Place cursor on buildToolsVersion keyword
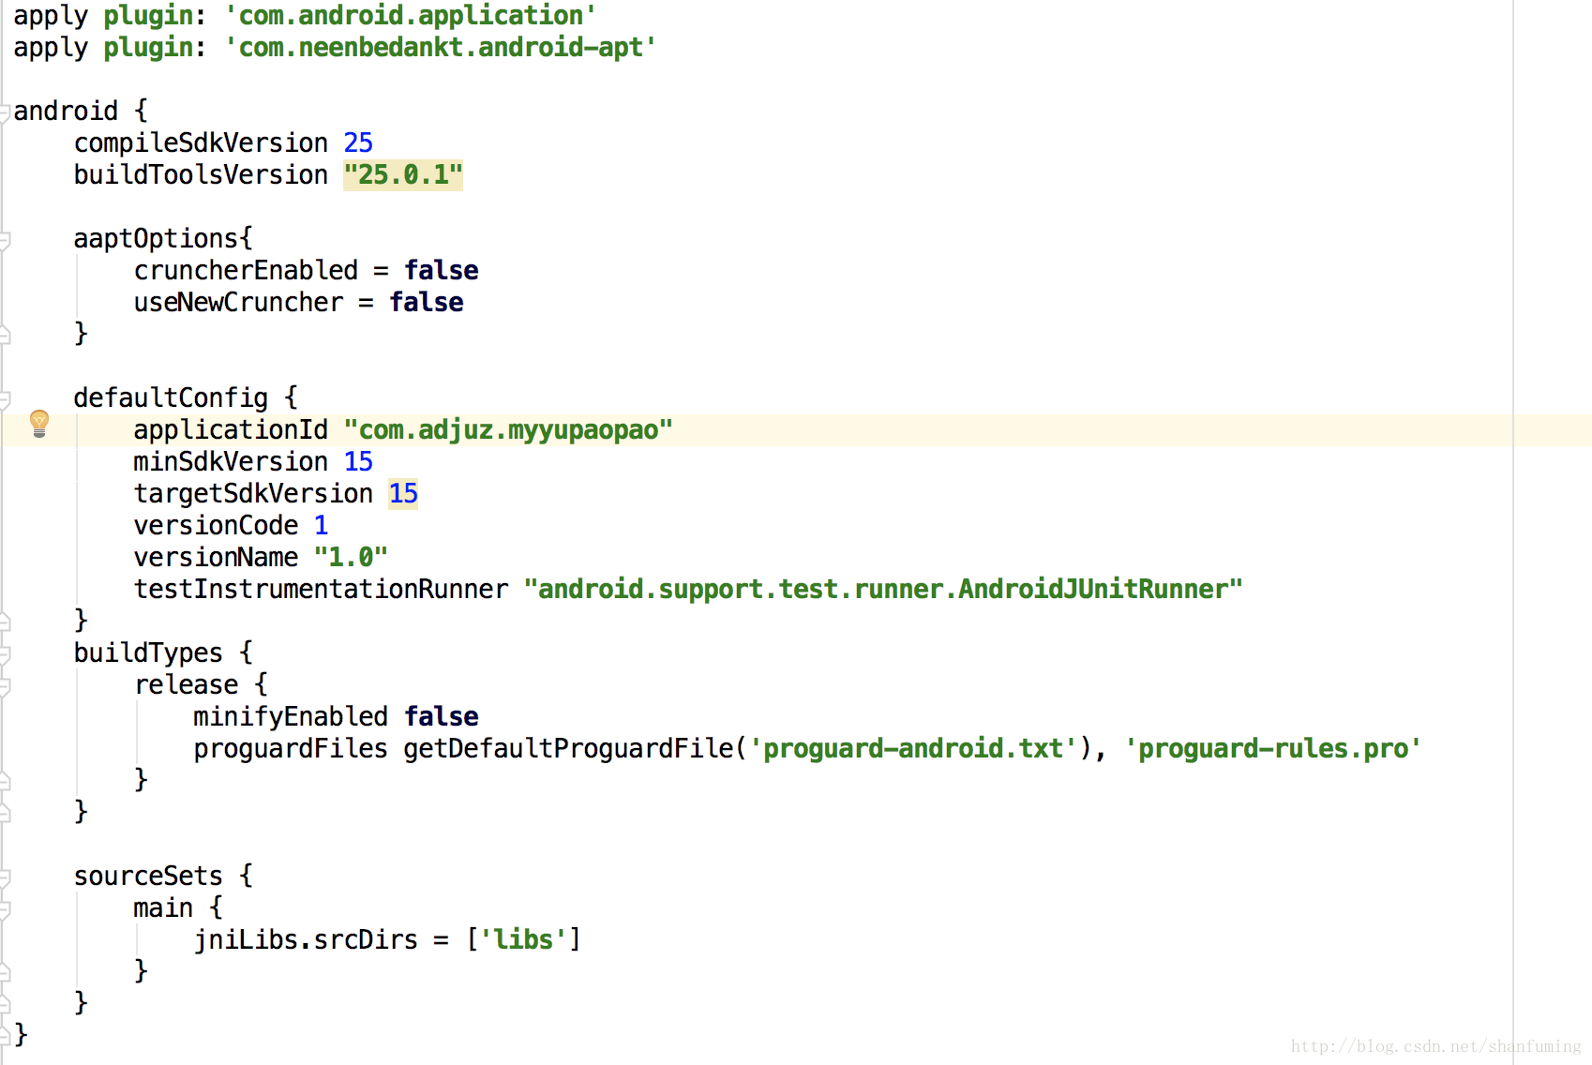The image size is (1592, 1065). (x=201, y=175)
